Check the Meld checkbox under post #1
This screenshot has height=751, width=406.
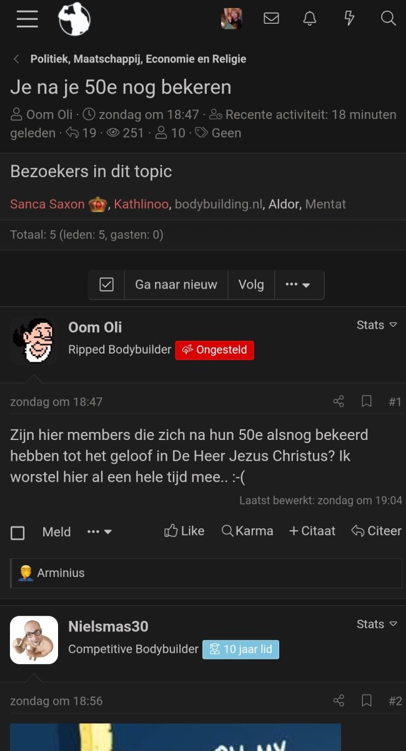17,532
